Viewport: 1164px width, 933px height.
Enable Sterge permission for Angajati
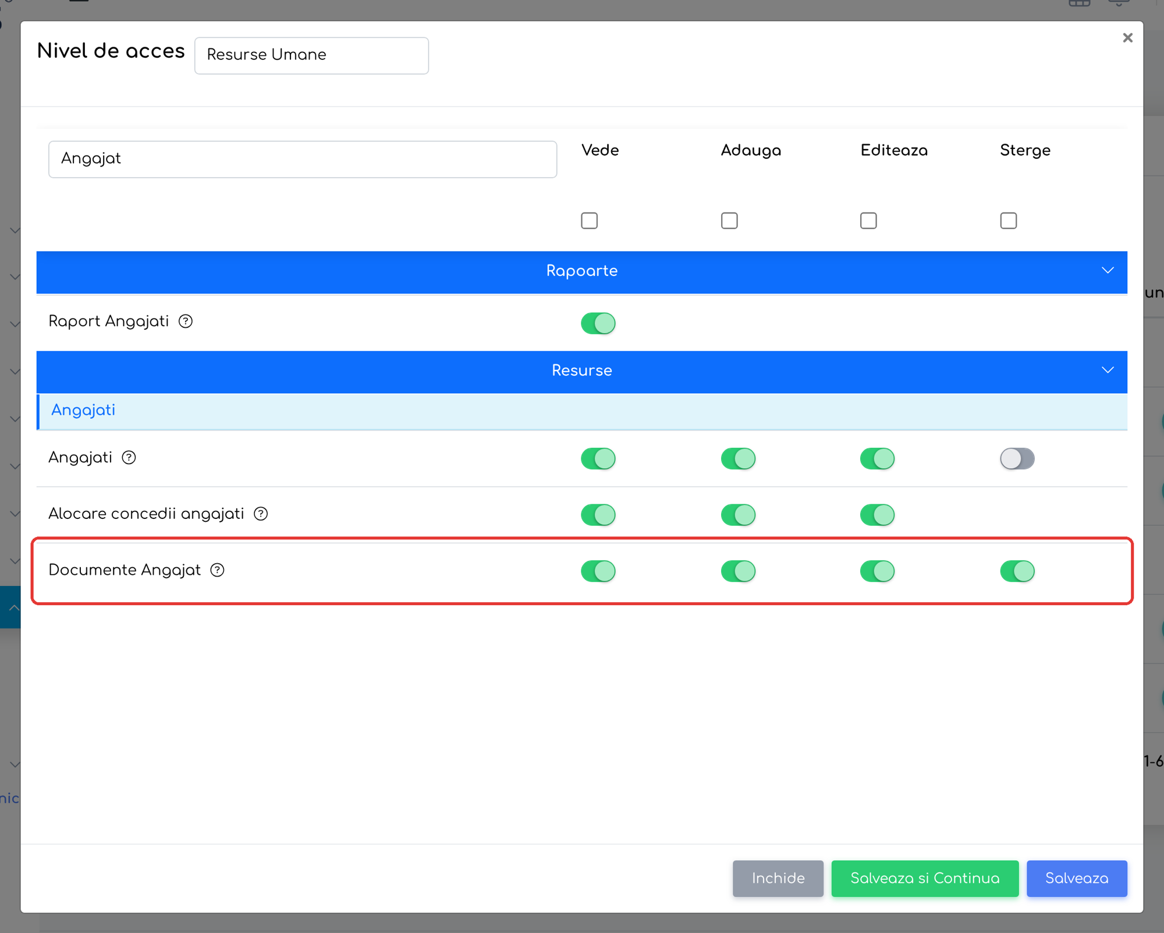[1017, 458]
